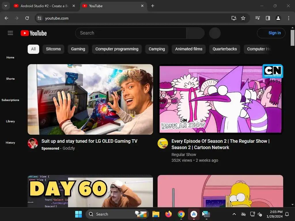The image size is (295, 221).
Task: Open Subscriptions in the sidebar
Action: 10,100
